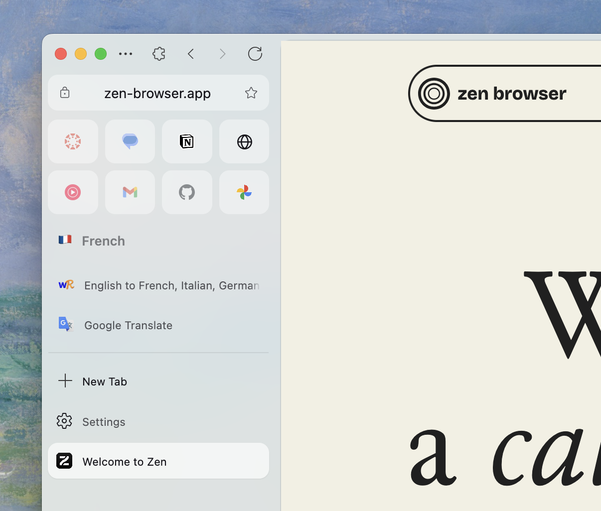Open the Google Photos pinned essential
Viewport: 601px width, 511px height.
[x=244, y=192]
